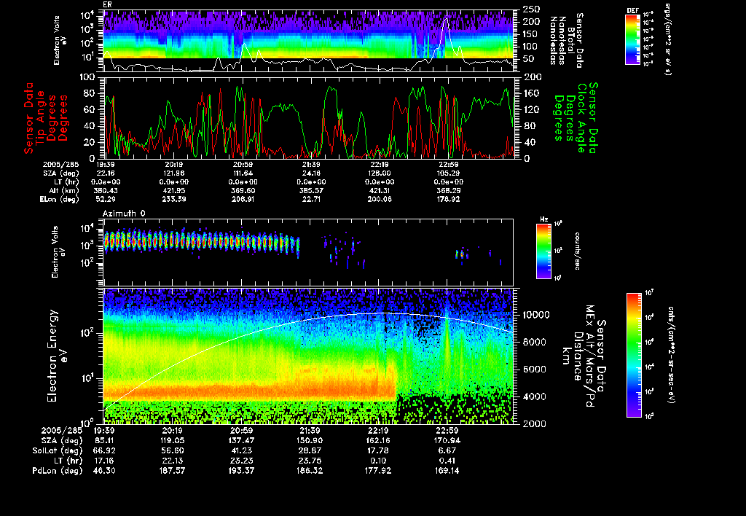The height and width of the screenshot is (516, 746).
Task: Click the 'Sensor Data BTotal Nanoteslas' axis label
Action: [x=566, y=41]
